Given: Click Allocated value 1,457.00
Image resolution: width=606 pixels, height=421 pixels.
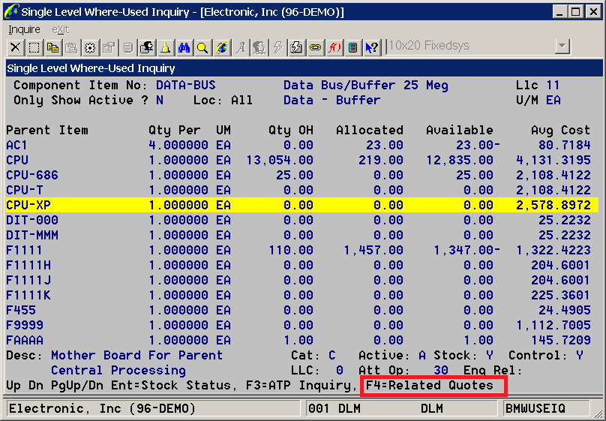Looking at the screenshot, I should (x=373, y=250).
